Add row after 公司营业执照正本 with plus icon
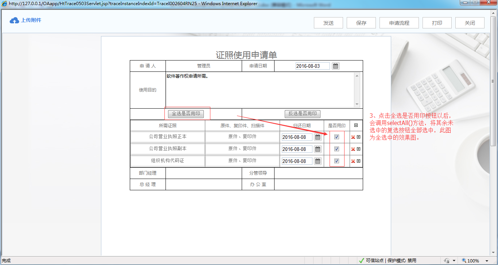Image resolution: width=498 pixels, height=265 pixels. [359, 137]
